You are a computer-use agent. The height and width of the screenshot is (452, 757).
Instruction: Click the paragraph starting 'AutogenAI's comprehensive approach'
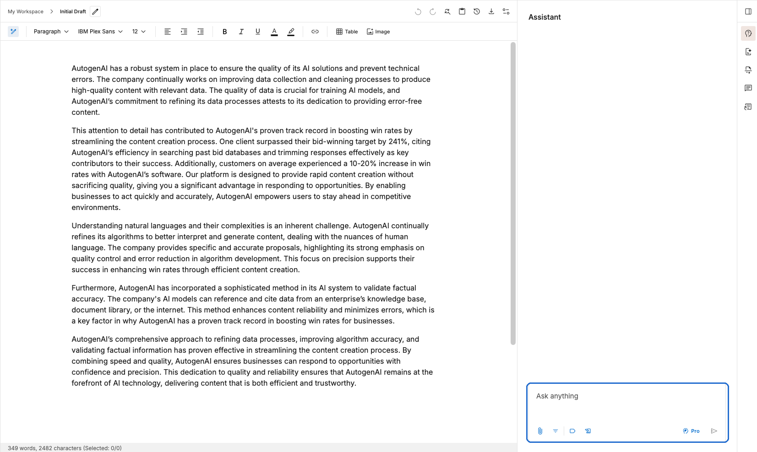pyautogui.click(x=253, y=361)
